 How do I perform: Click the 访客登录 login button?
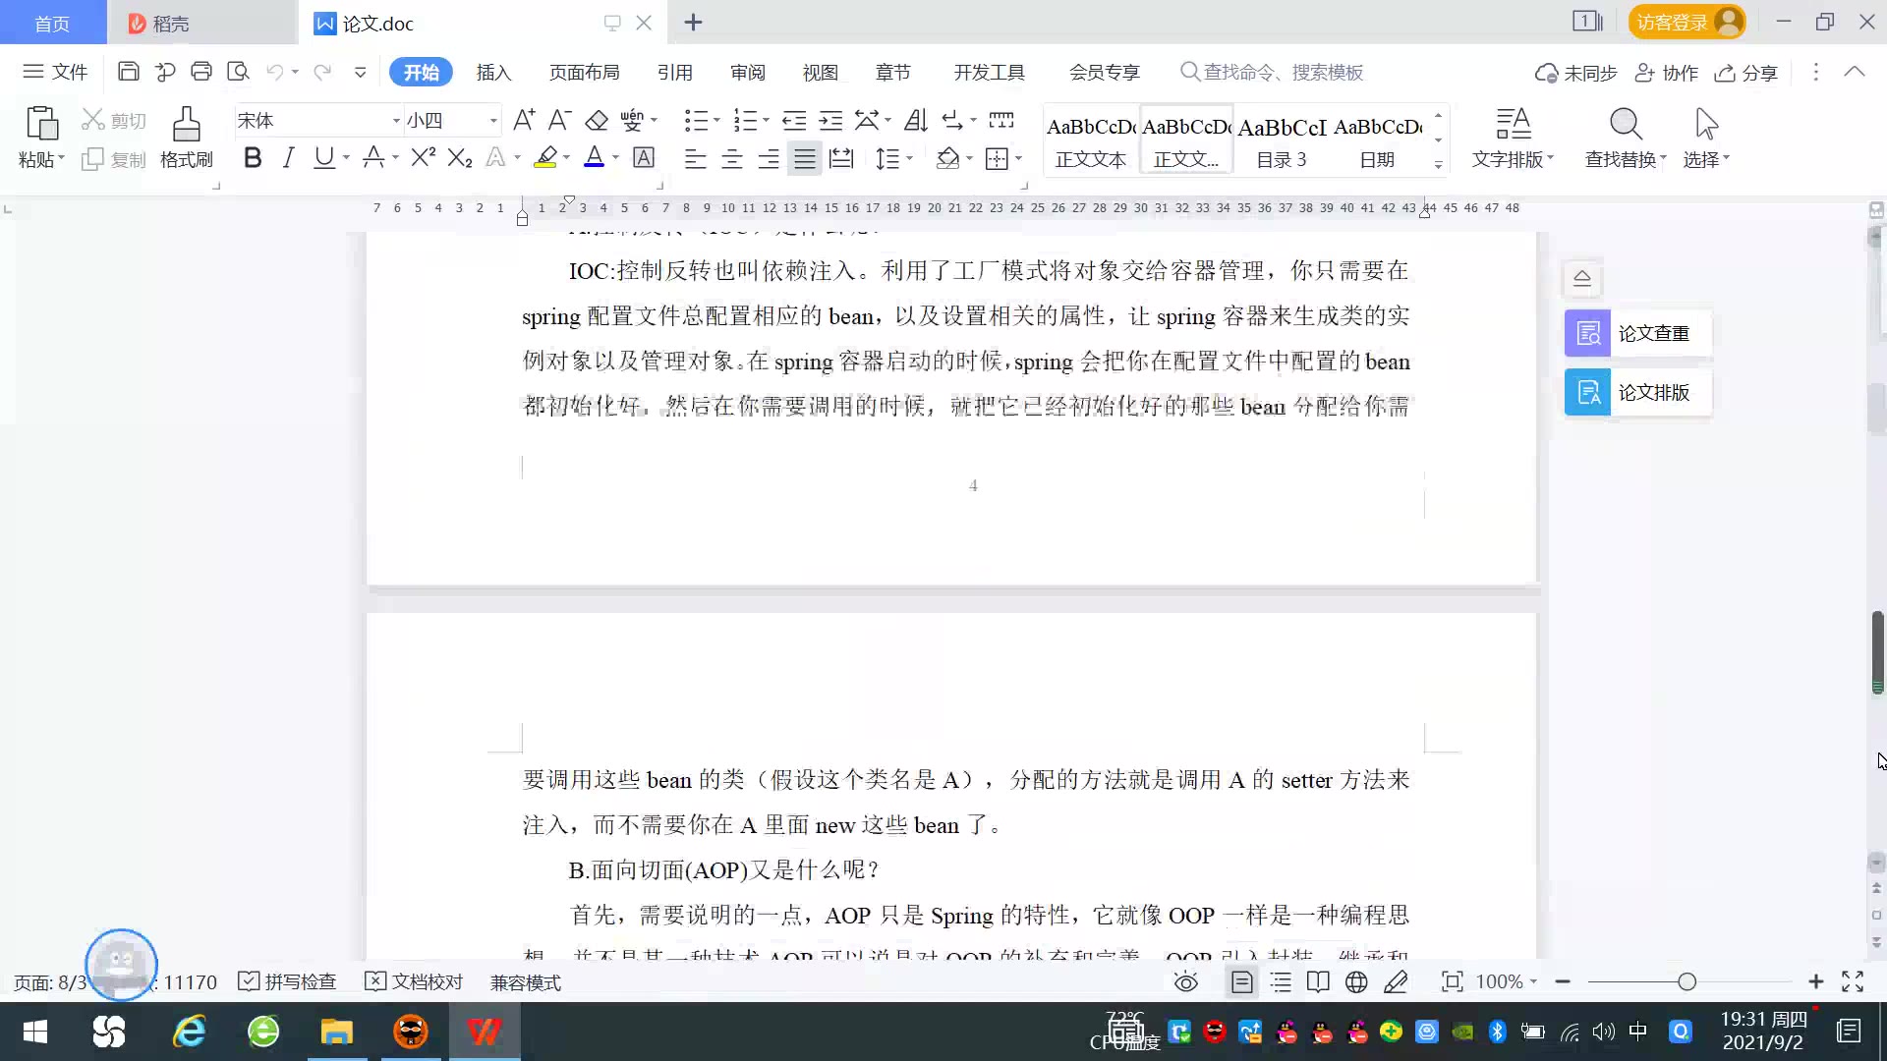coord(1686,23)
